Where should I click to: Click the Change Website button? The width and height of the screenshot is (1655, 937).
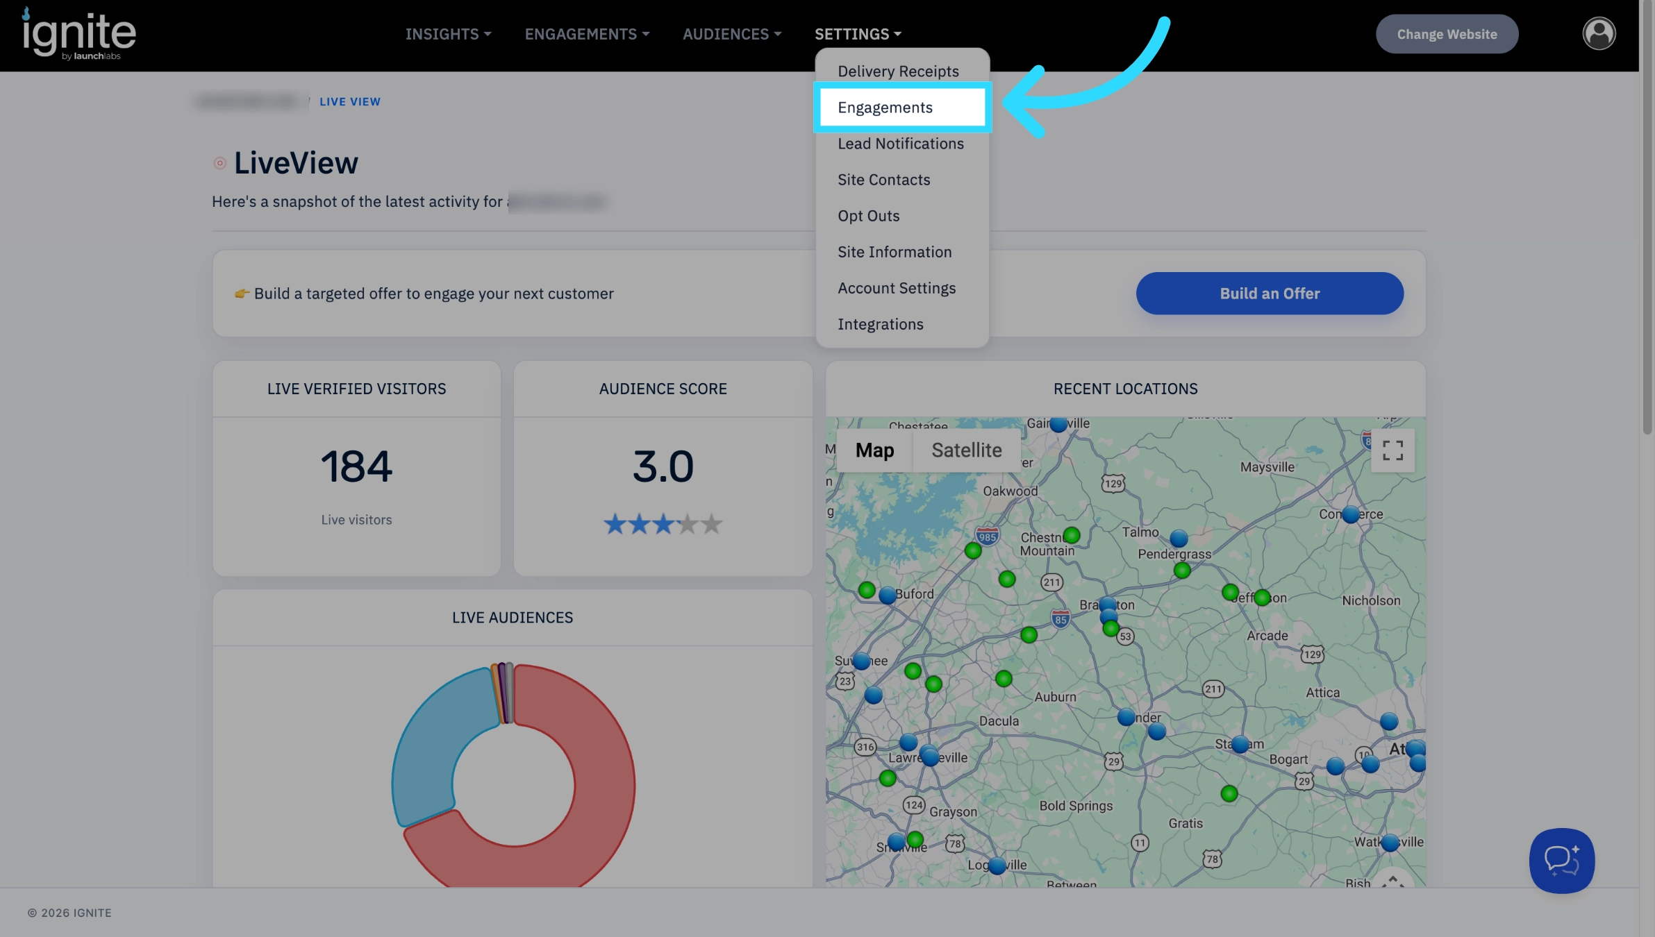[1447, 34]
